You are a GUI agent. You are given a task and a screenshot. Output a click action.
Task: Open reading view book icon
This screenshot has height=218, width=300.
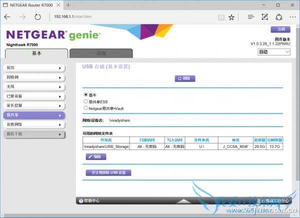[221, 17]
